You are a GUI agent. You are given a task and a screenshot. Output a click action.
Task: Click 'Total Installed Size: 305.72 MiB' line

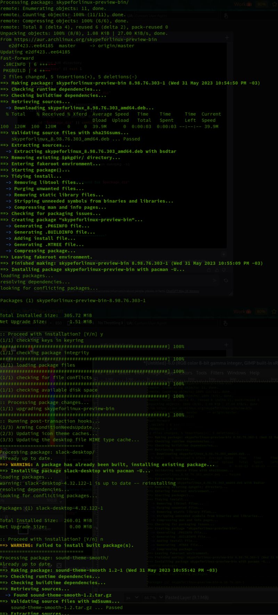46,316
